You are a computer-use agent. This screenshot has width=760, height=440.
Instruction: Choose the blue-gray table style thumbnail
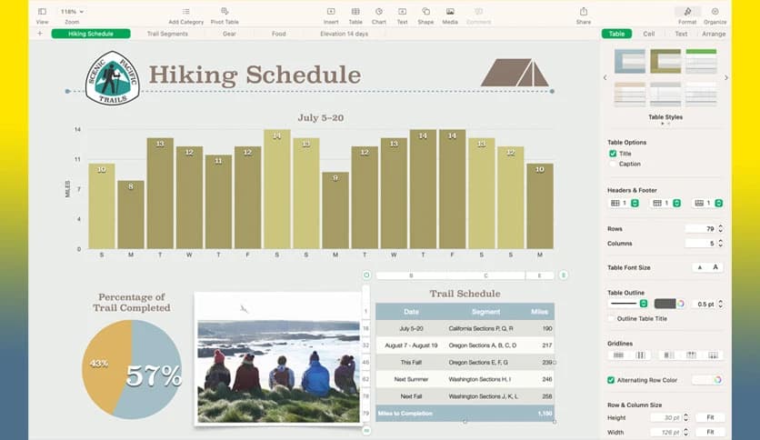coord(630,61)
